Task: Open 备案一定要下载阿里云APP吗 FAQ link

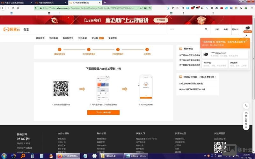Action: pos(192,89)
